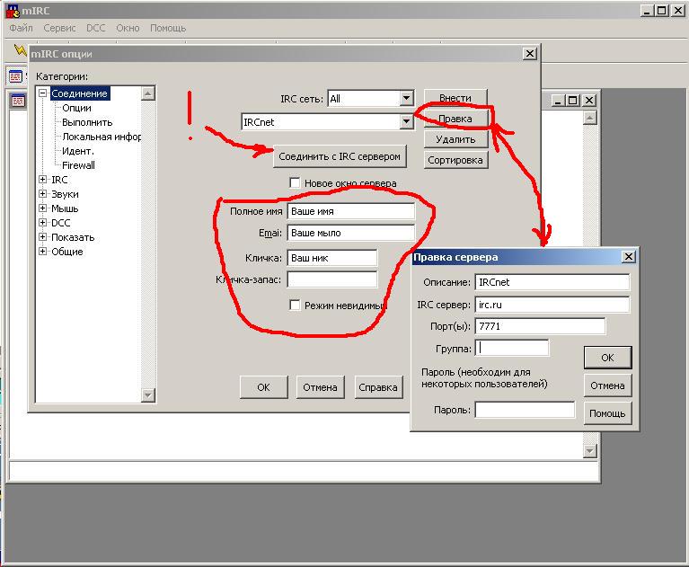Open the IRCnet server dropdown

(x=405, y=122)
